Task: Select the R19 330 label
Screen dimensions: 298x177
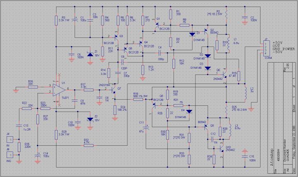Action: [175, 93]
